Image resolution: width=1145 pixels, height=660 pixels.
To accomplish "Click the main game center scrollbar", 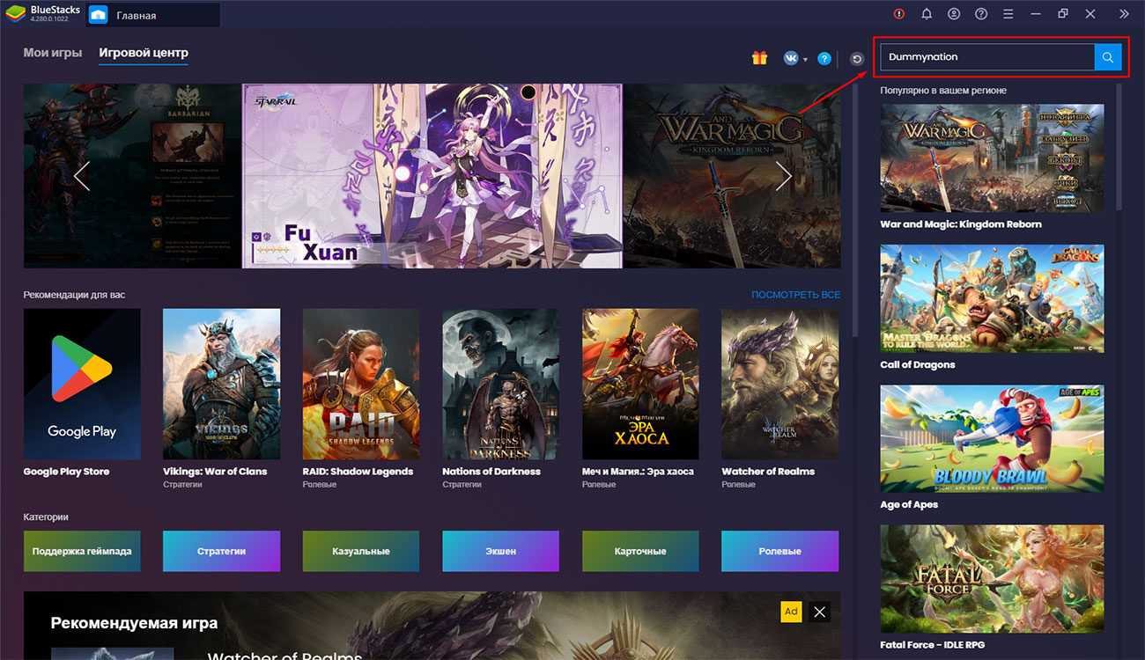I will pyautogui.click(x=854, y=211).
